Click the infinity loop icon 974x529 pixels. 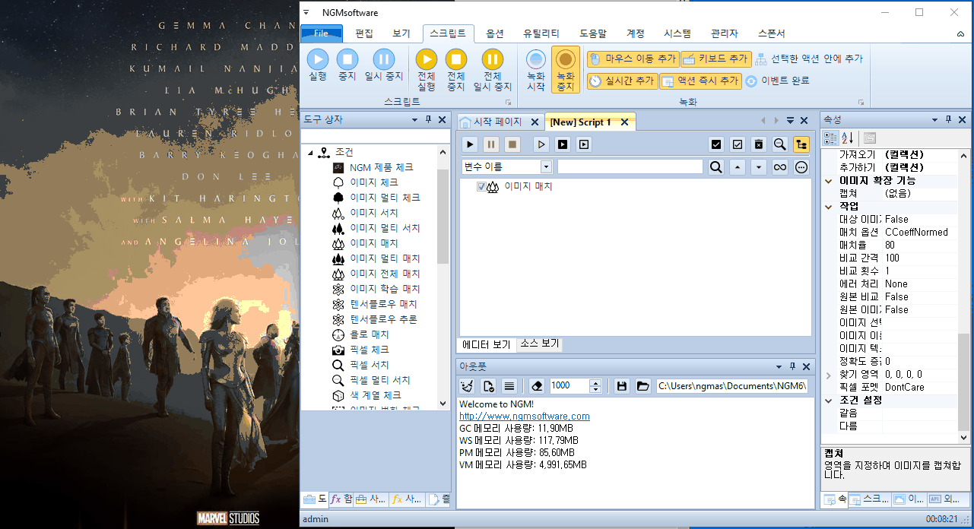[x=779, y=167]
